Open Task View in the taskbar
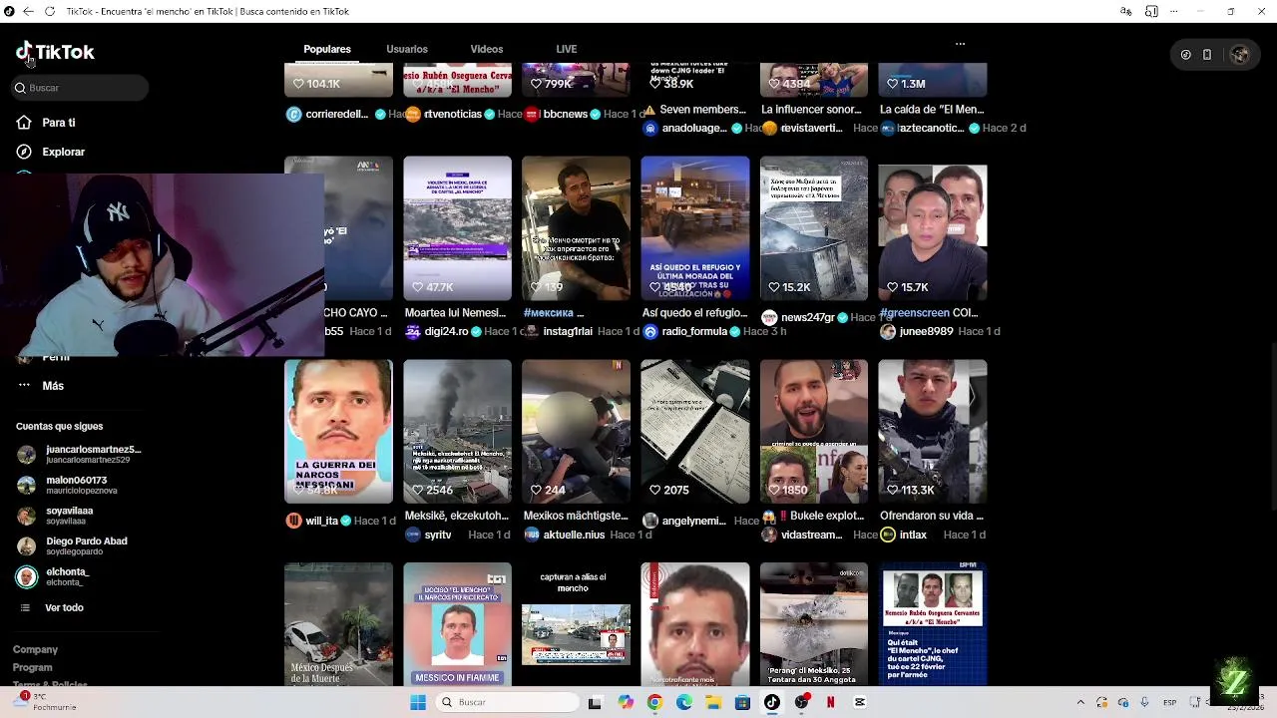 point(595,702)
